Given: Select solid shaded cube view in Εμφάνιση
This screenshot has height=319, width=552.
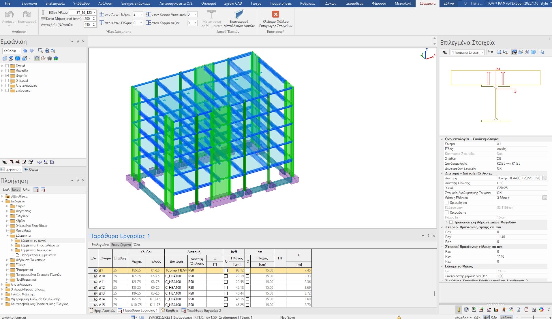Looking at the screenshot, I should pyautogui.click(x=18, y=58).
